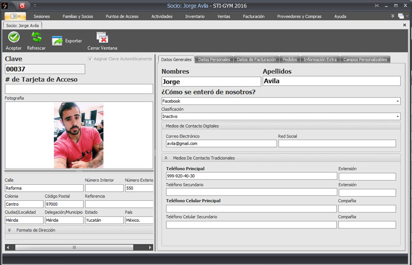Click the Ciudad/Localidad field with Mérida

(x=24, y=220)
